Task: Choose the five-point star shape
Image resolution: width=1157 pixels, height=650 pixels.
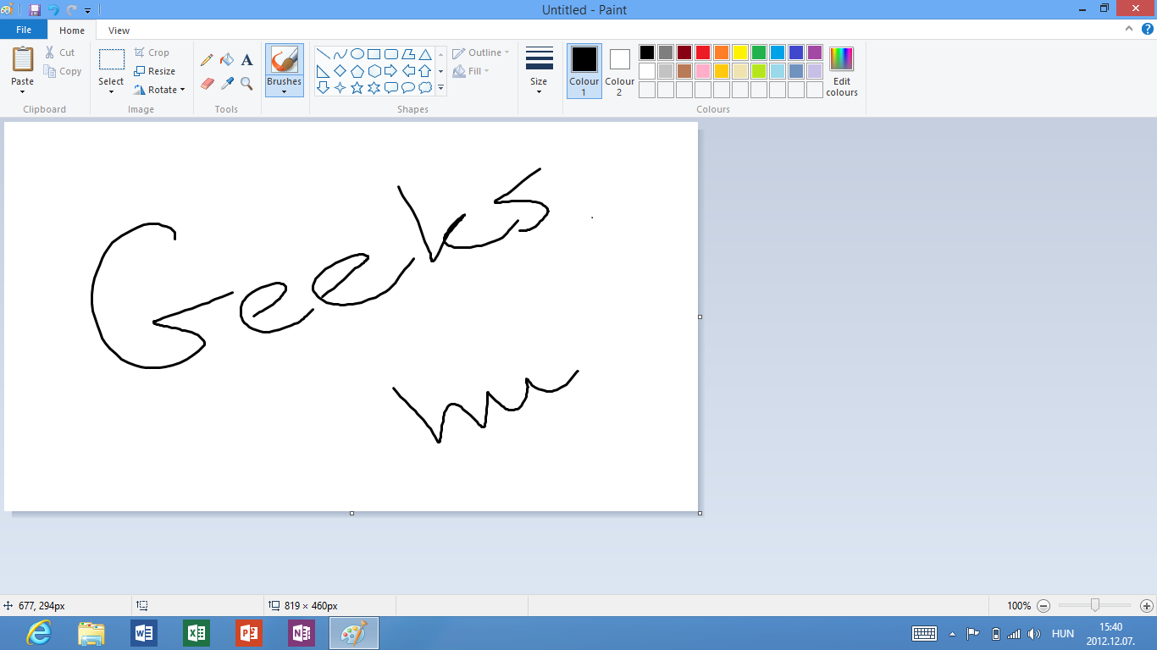Action: click(x=357, y=87)
